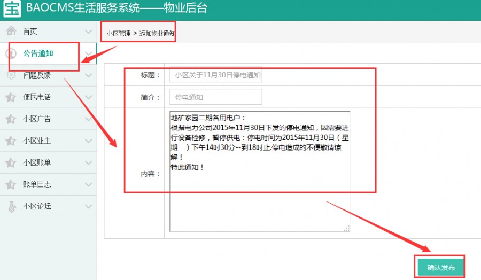
Task: Focus the 简介 input field
Action: (x=216, y=97)
